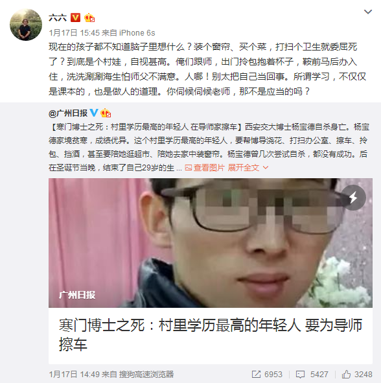Screen dimensions: 381x383
Task: Open the post timestamp 1月17日 15:45
Action: [75, 33]
